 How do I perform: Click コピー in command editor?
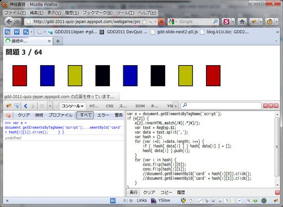(x=166, y=192)
